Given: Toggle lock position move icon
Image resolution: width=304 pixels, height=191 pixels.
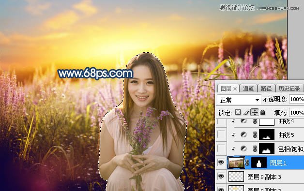Looking at the screenshot, I should 255,112.
